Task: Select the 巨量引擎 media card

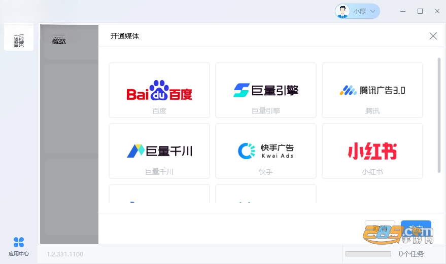Action: tap(266, 90)
